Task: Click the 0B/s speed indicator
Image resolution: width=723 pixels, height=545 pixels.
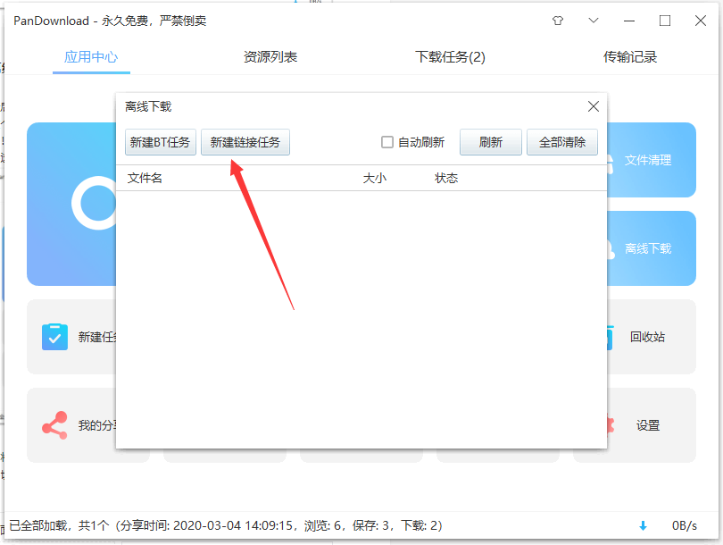Action: coord(685,525)
